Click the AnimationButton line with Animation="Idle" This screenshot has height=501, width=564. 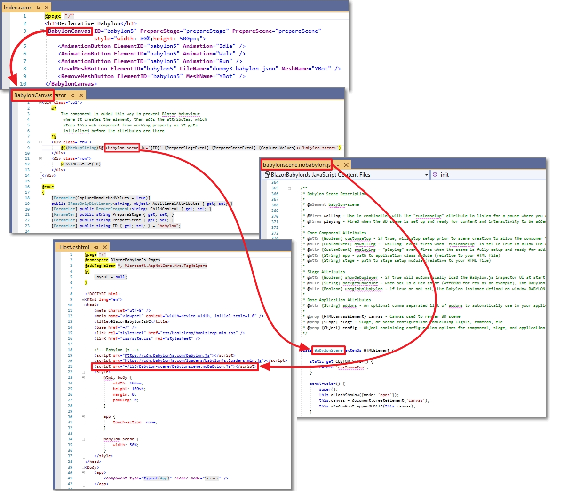point(151,46)
